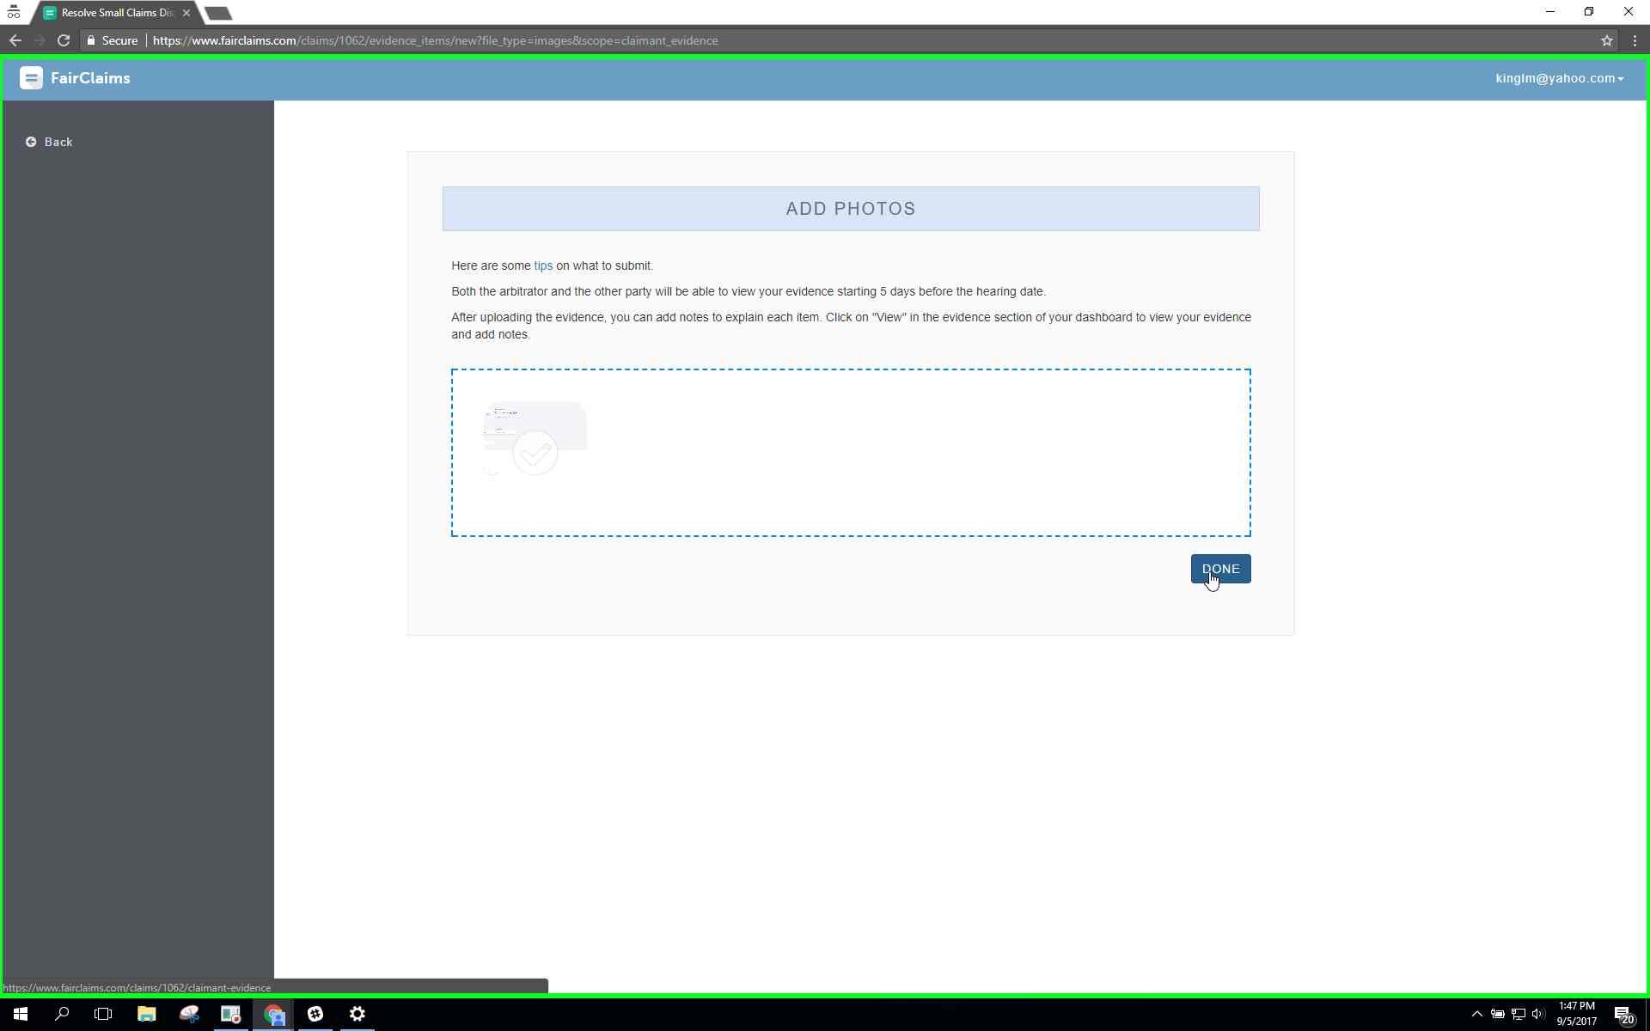Open Windows Settings gear in taskbar
The height and width of the screenshot is (1031, 1650).
pyautogui.click(x=357, y=1014)
